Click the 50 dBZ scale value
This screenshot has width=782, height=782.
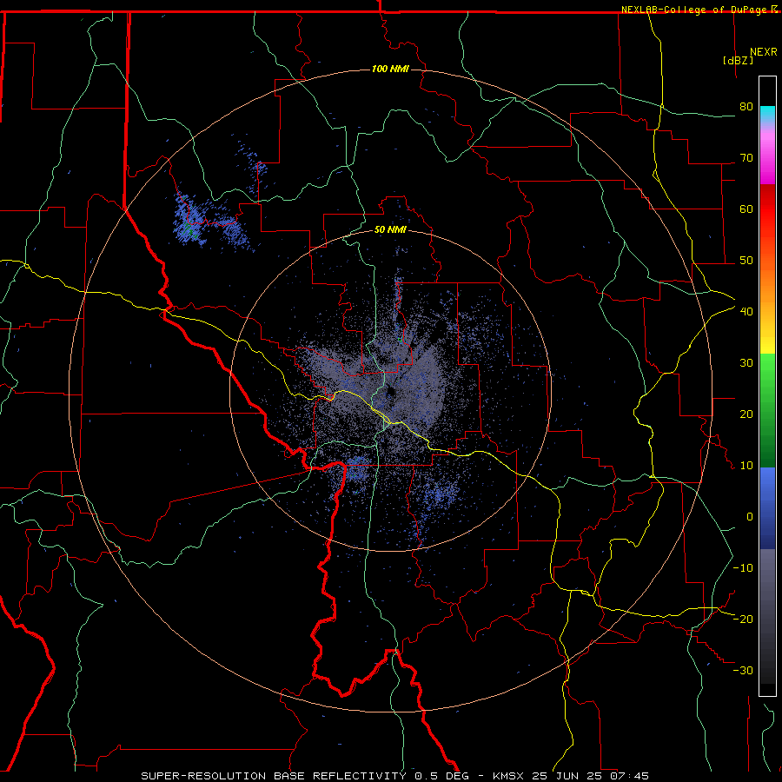tap(746, 261)
